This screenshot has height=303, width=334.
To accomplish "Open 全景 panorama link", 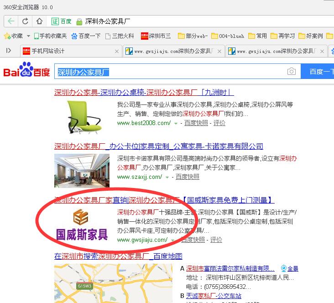I will click(x=290, y=268).
